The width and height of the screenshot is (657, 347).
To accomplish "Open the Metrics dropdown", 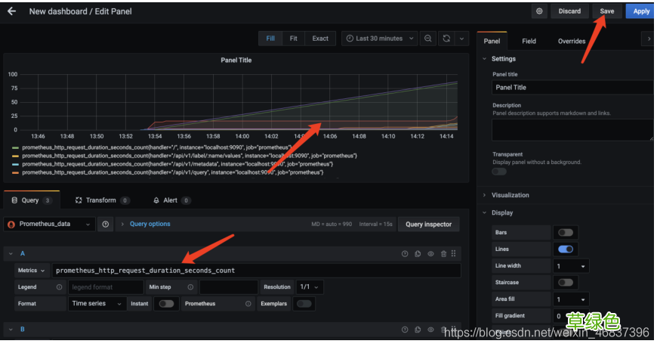I will [32, 271].
